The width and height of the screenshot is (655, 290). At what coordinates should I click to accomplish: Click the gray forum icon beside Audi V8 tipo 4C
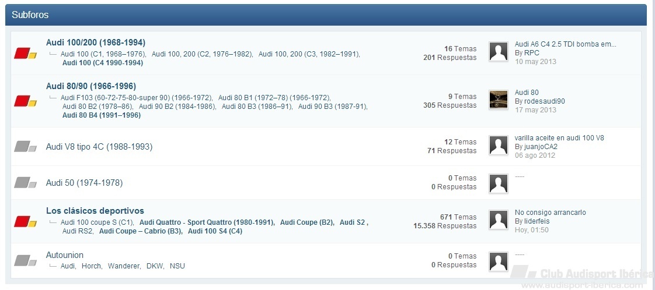point(26,147)
